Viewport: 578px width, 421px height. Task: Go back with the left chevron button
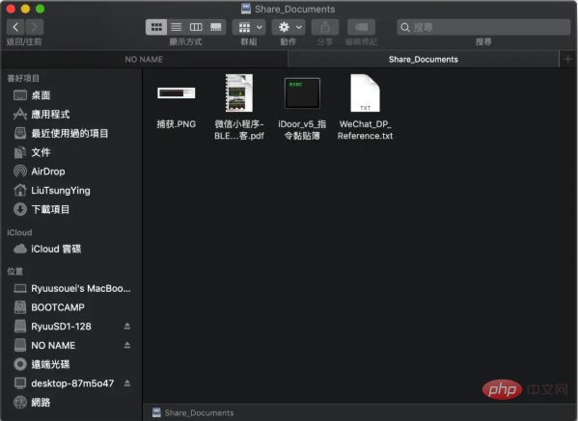pyautogui.click(x=15, y=27)
